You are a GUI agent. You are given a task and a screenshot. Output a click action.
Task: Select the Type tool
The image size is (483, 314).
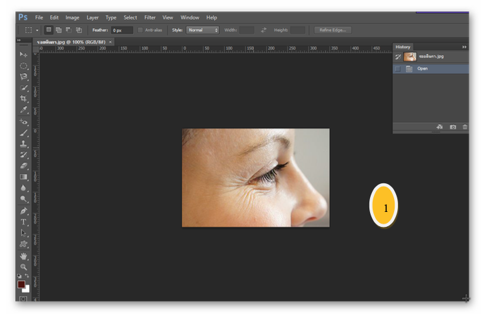click(24, 222)
